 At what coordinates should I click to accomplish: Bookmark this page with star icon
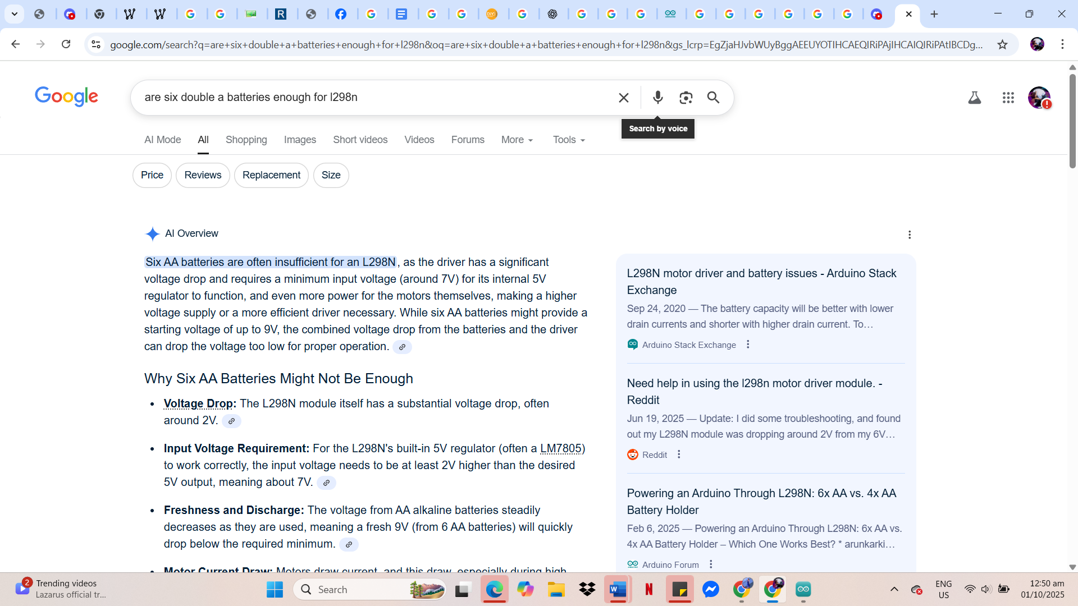[x=1002, y=44]
